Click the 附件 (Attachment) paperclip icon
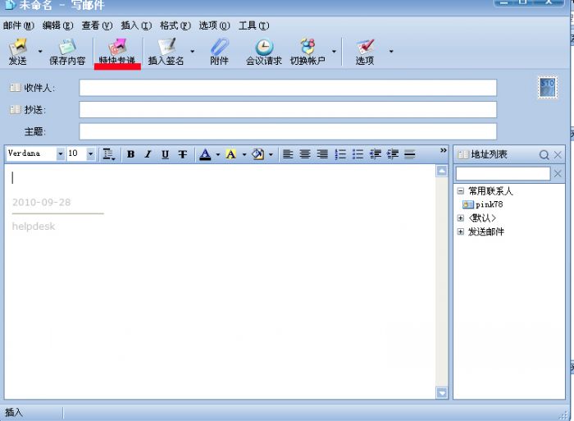The width and height of the screenshot is (574, 421). click(219, 49)
